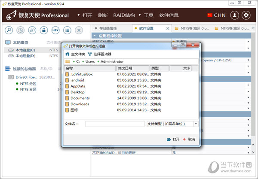Image resolution: width=258 pixels, height=179 pixels.
Task: Click the scrollbar up arrow in settings
Action: tap(253, 145)
